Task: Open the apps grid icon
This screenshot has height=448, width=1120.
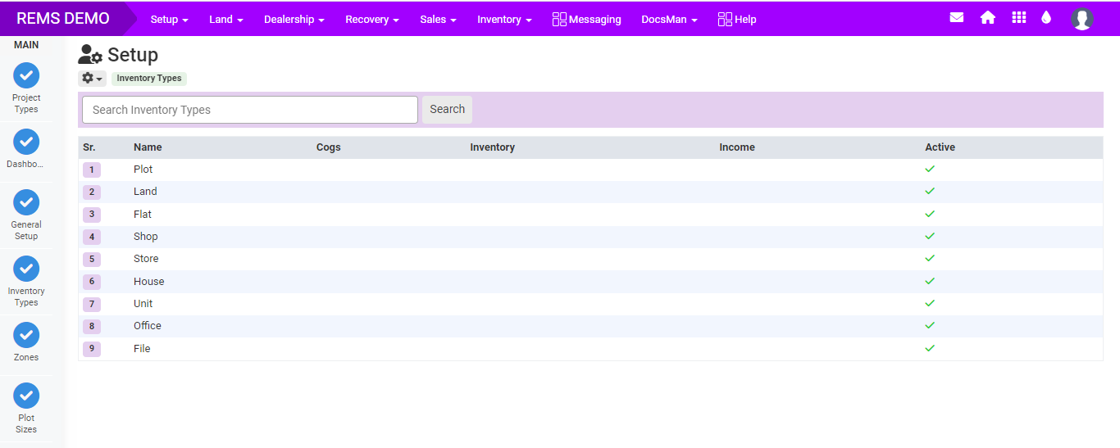Action: click(x=1018, y=18)
